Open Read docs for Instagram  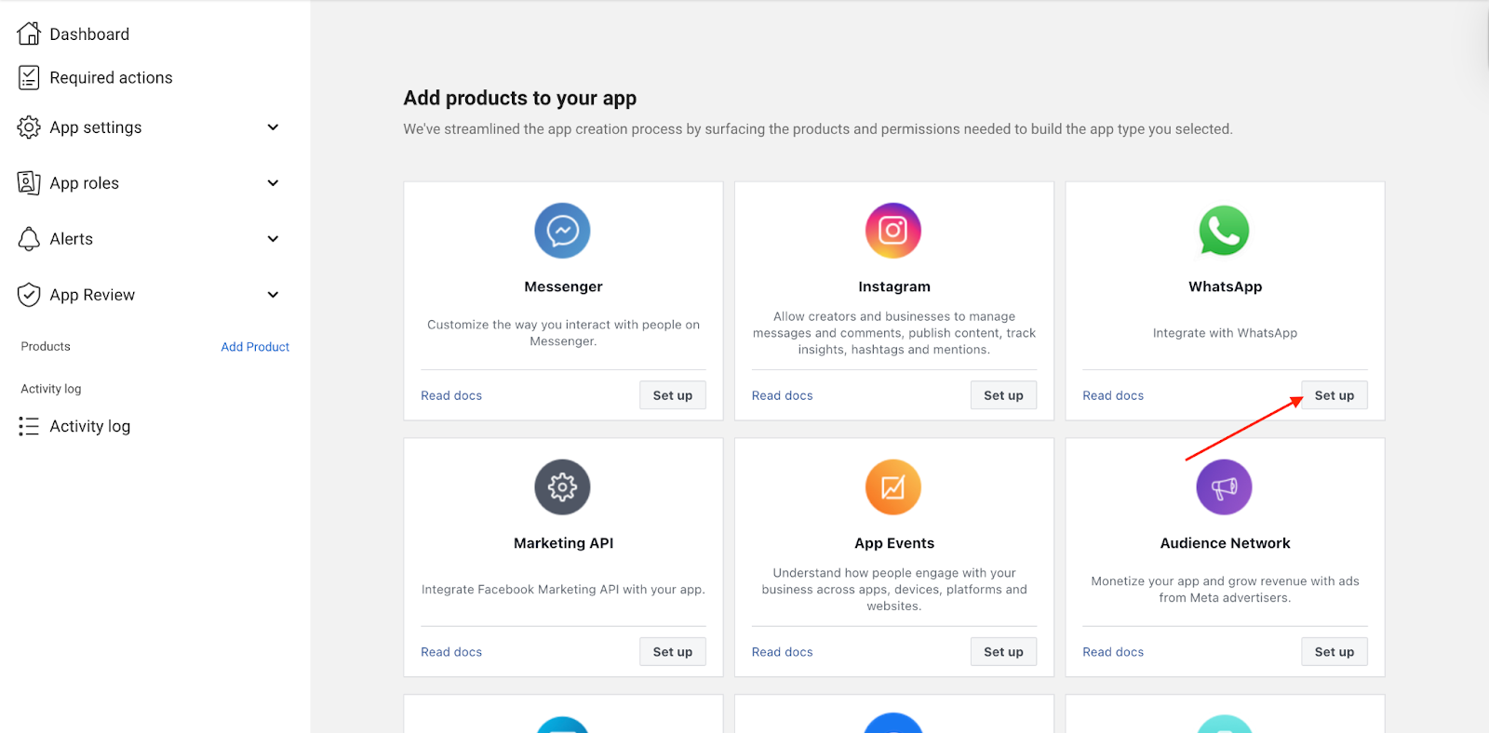pyautogui.click(x=782, y=395)
